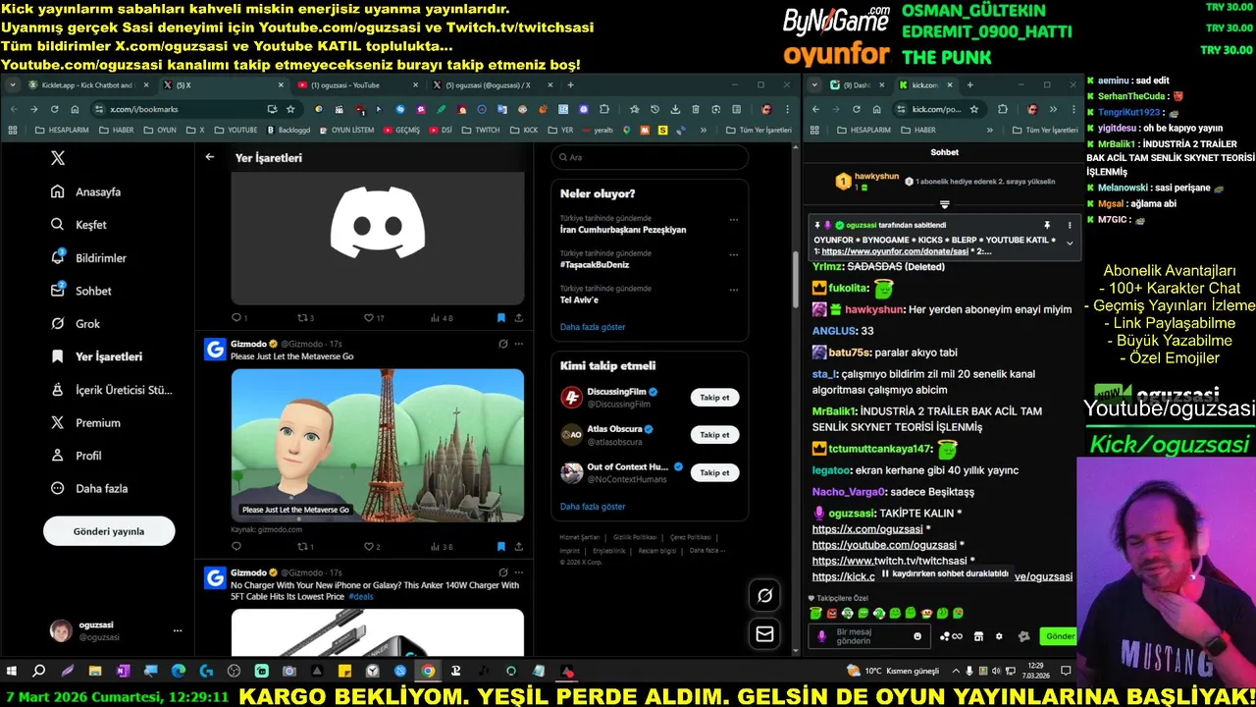Open more options on Anker charger post
Viewport: 1256px width, 707px height.
519,572
